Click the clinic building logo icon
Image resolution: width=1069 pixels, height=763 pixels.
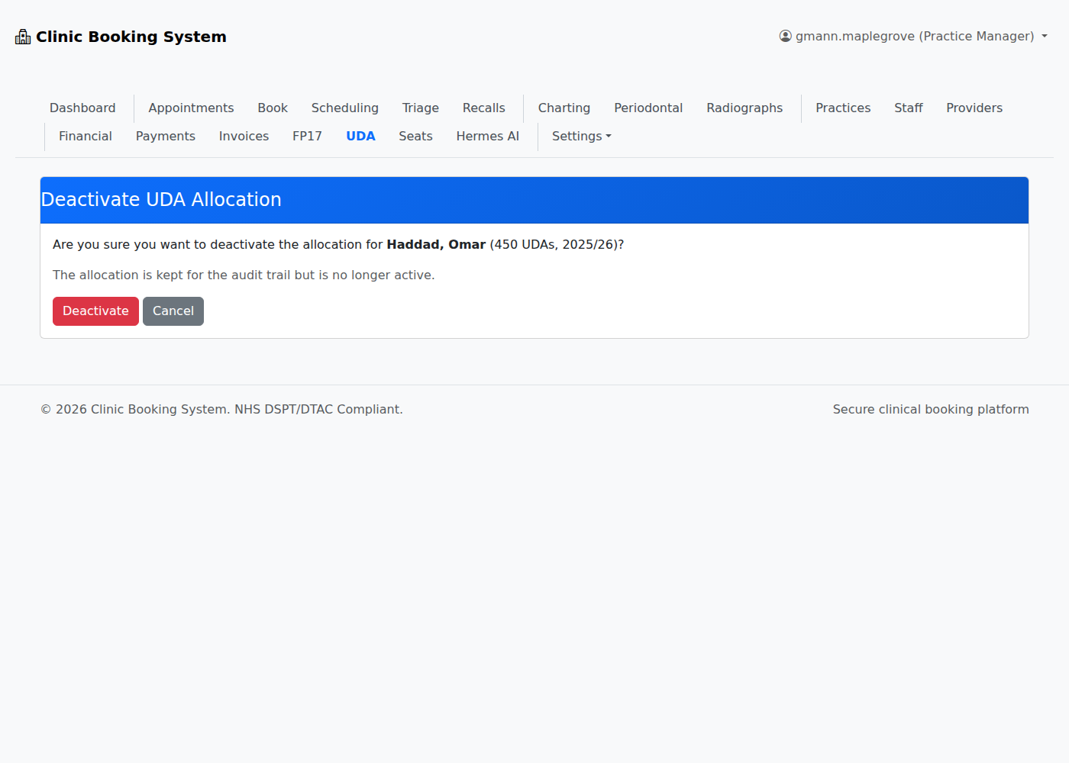click(23, 37)
